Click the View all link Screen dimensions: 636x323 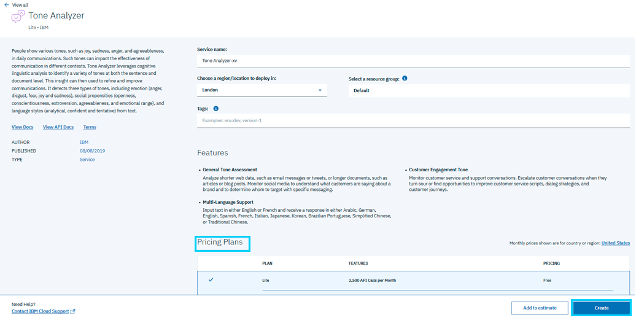pos(20,5)
